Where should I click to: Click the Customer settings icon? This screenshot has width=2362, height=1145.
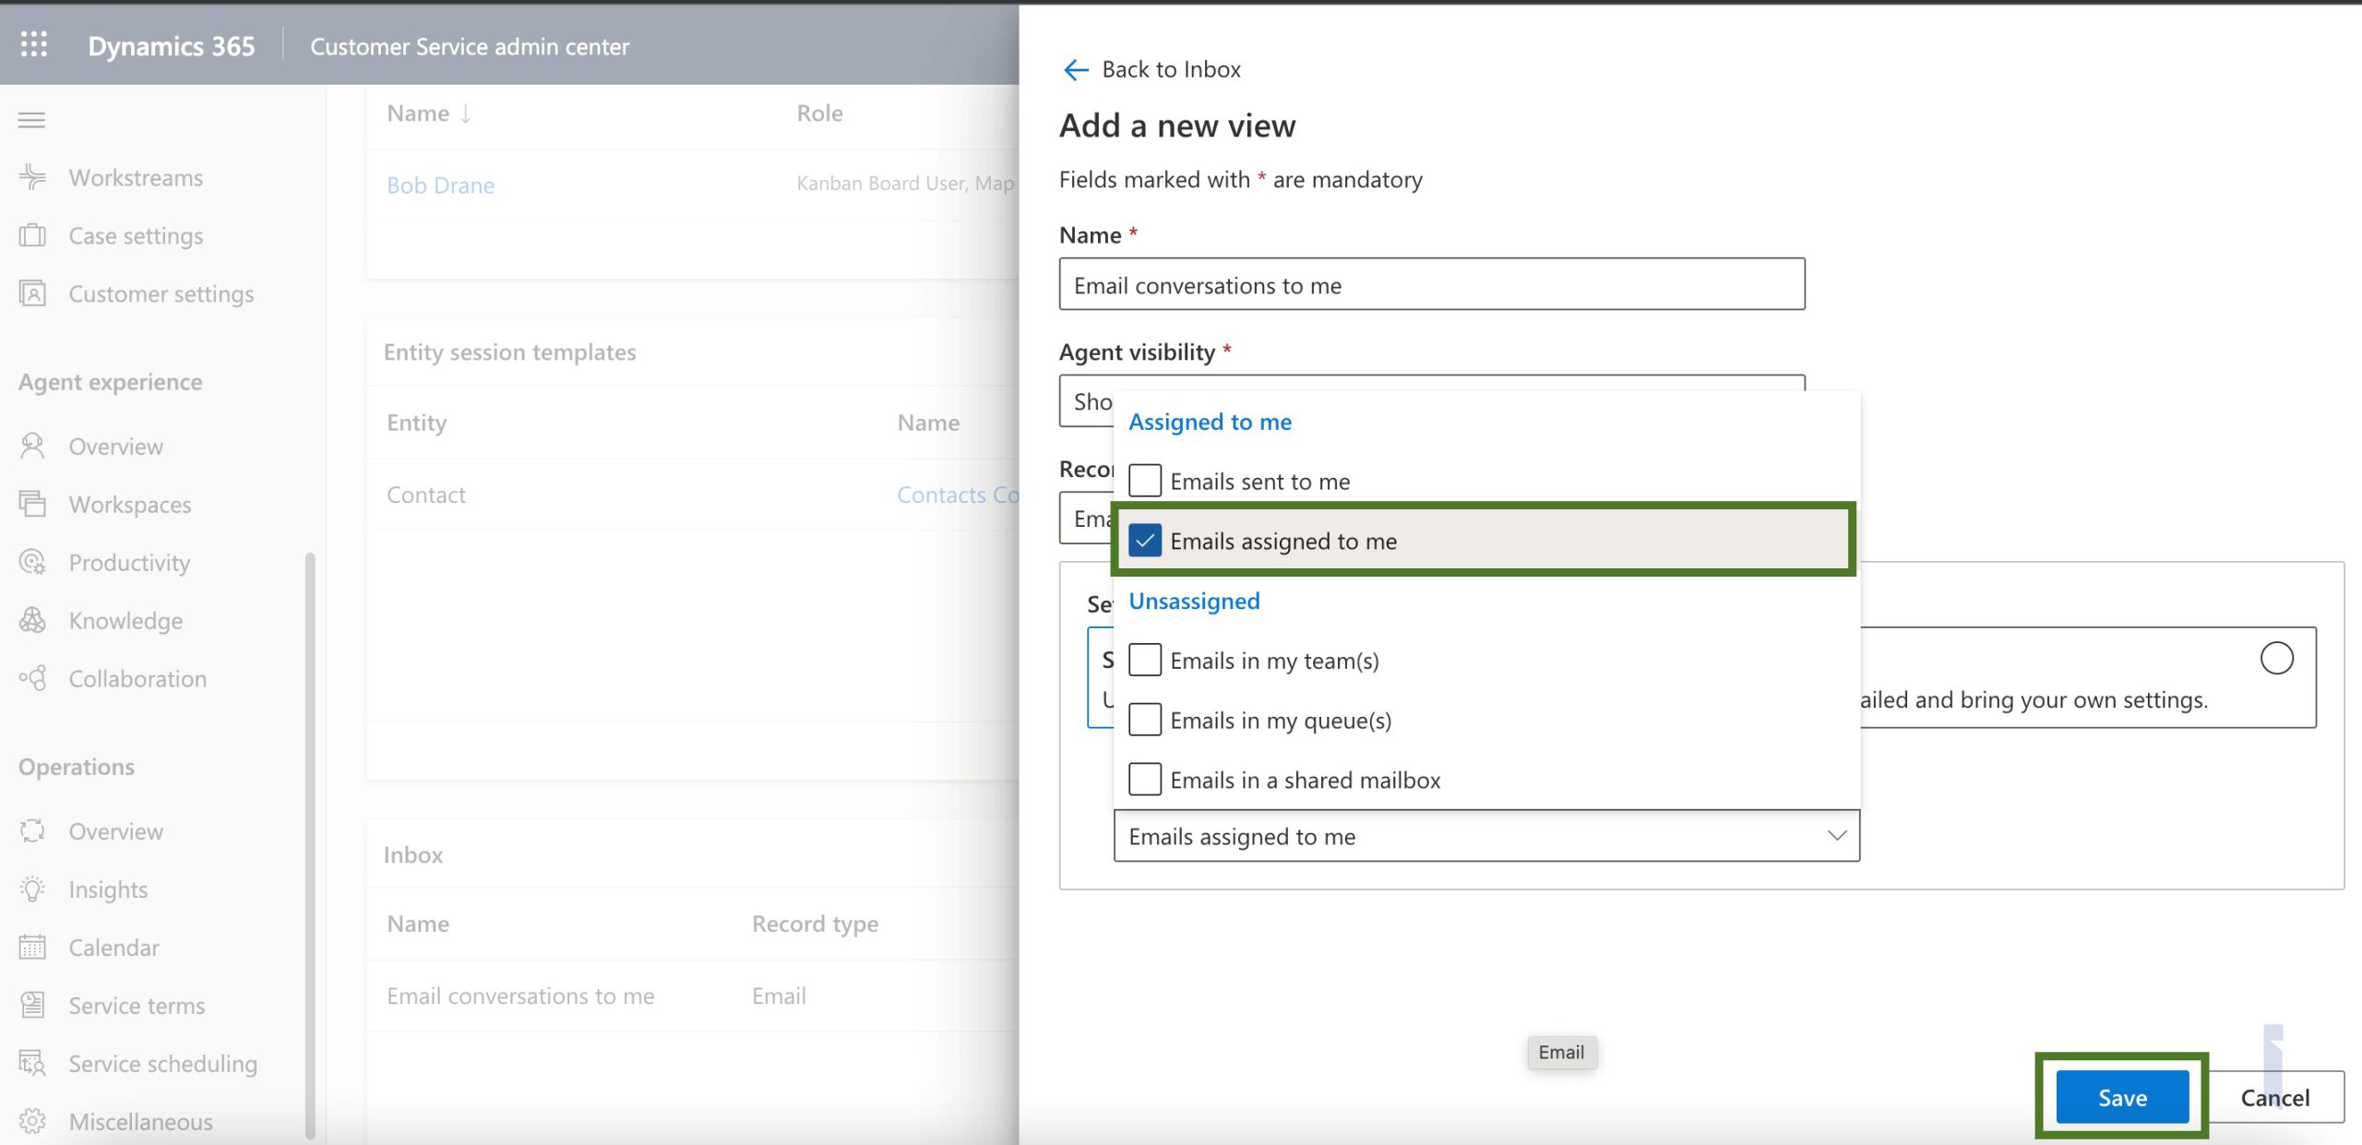coord(32,293)
